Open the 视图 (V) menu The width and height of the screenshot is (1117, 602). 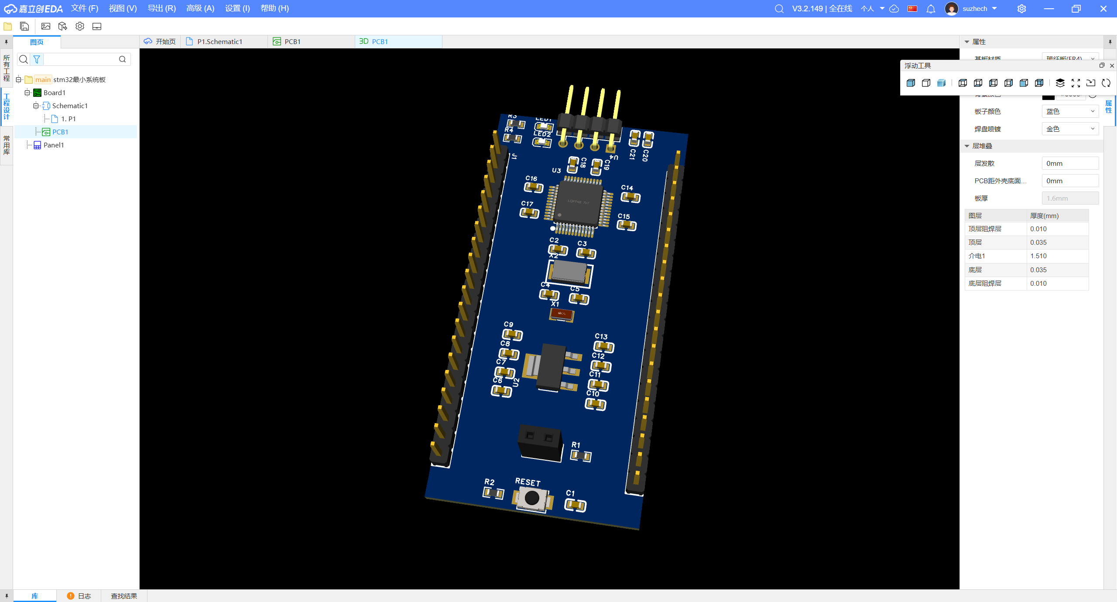click(123, 9)
